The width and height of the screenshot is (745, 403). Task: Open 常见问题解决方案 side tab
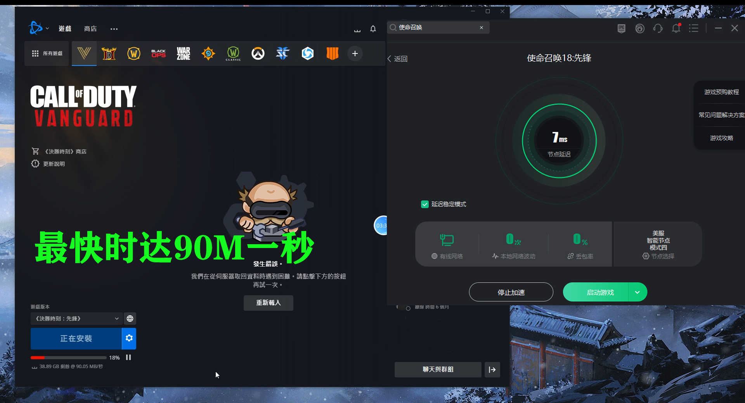pyautogui.click(x=721, y=115)
